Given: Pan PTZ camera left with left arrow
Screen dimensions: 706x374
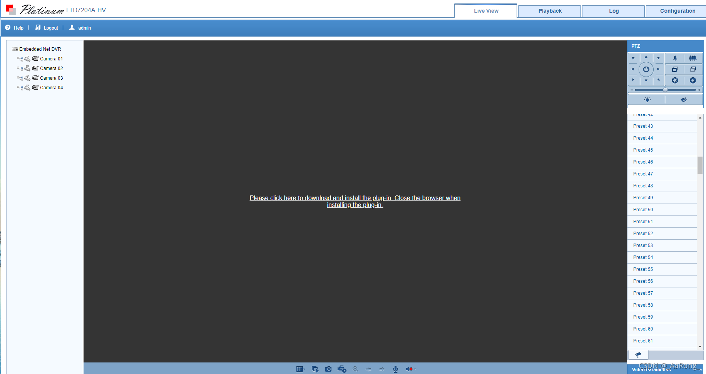Looking at the screenshot, I should click(633, 69).
